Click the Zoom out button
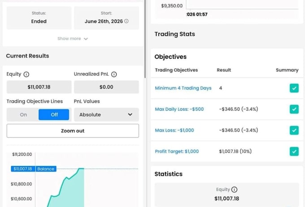 73,131
